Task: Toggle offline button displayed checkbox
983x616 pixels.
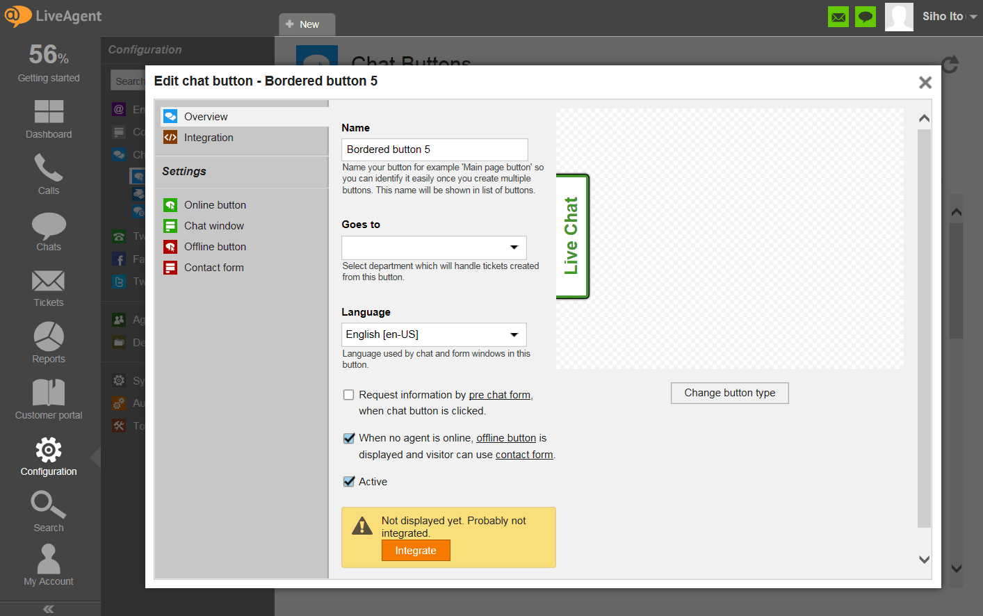Action: 349,438
